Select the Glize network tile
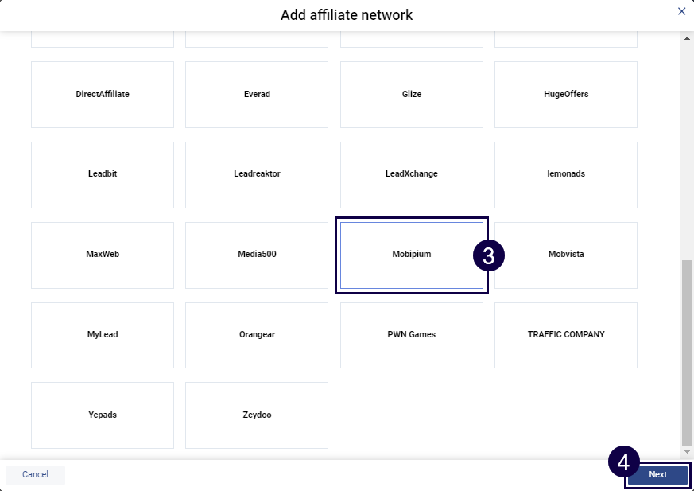 (x=412, y=95)
